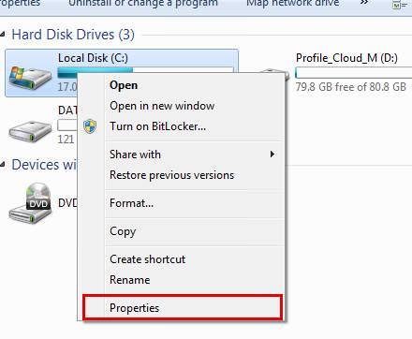
Task: Click the BitLocker shield icon
Action: click(90, 126)
